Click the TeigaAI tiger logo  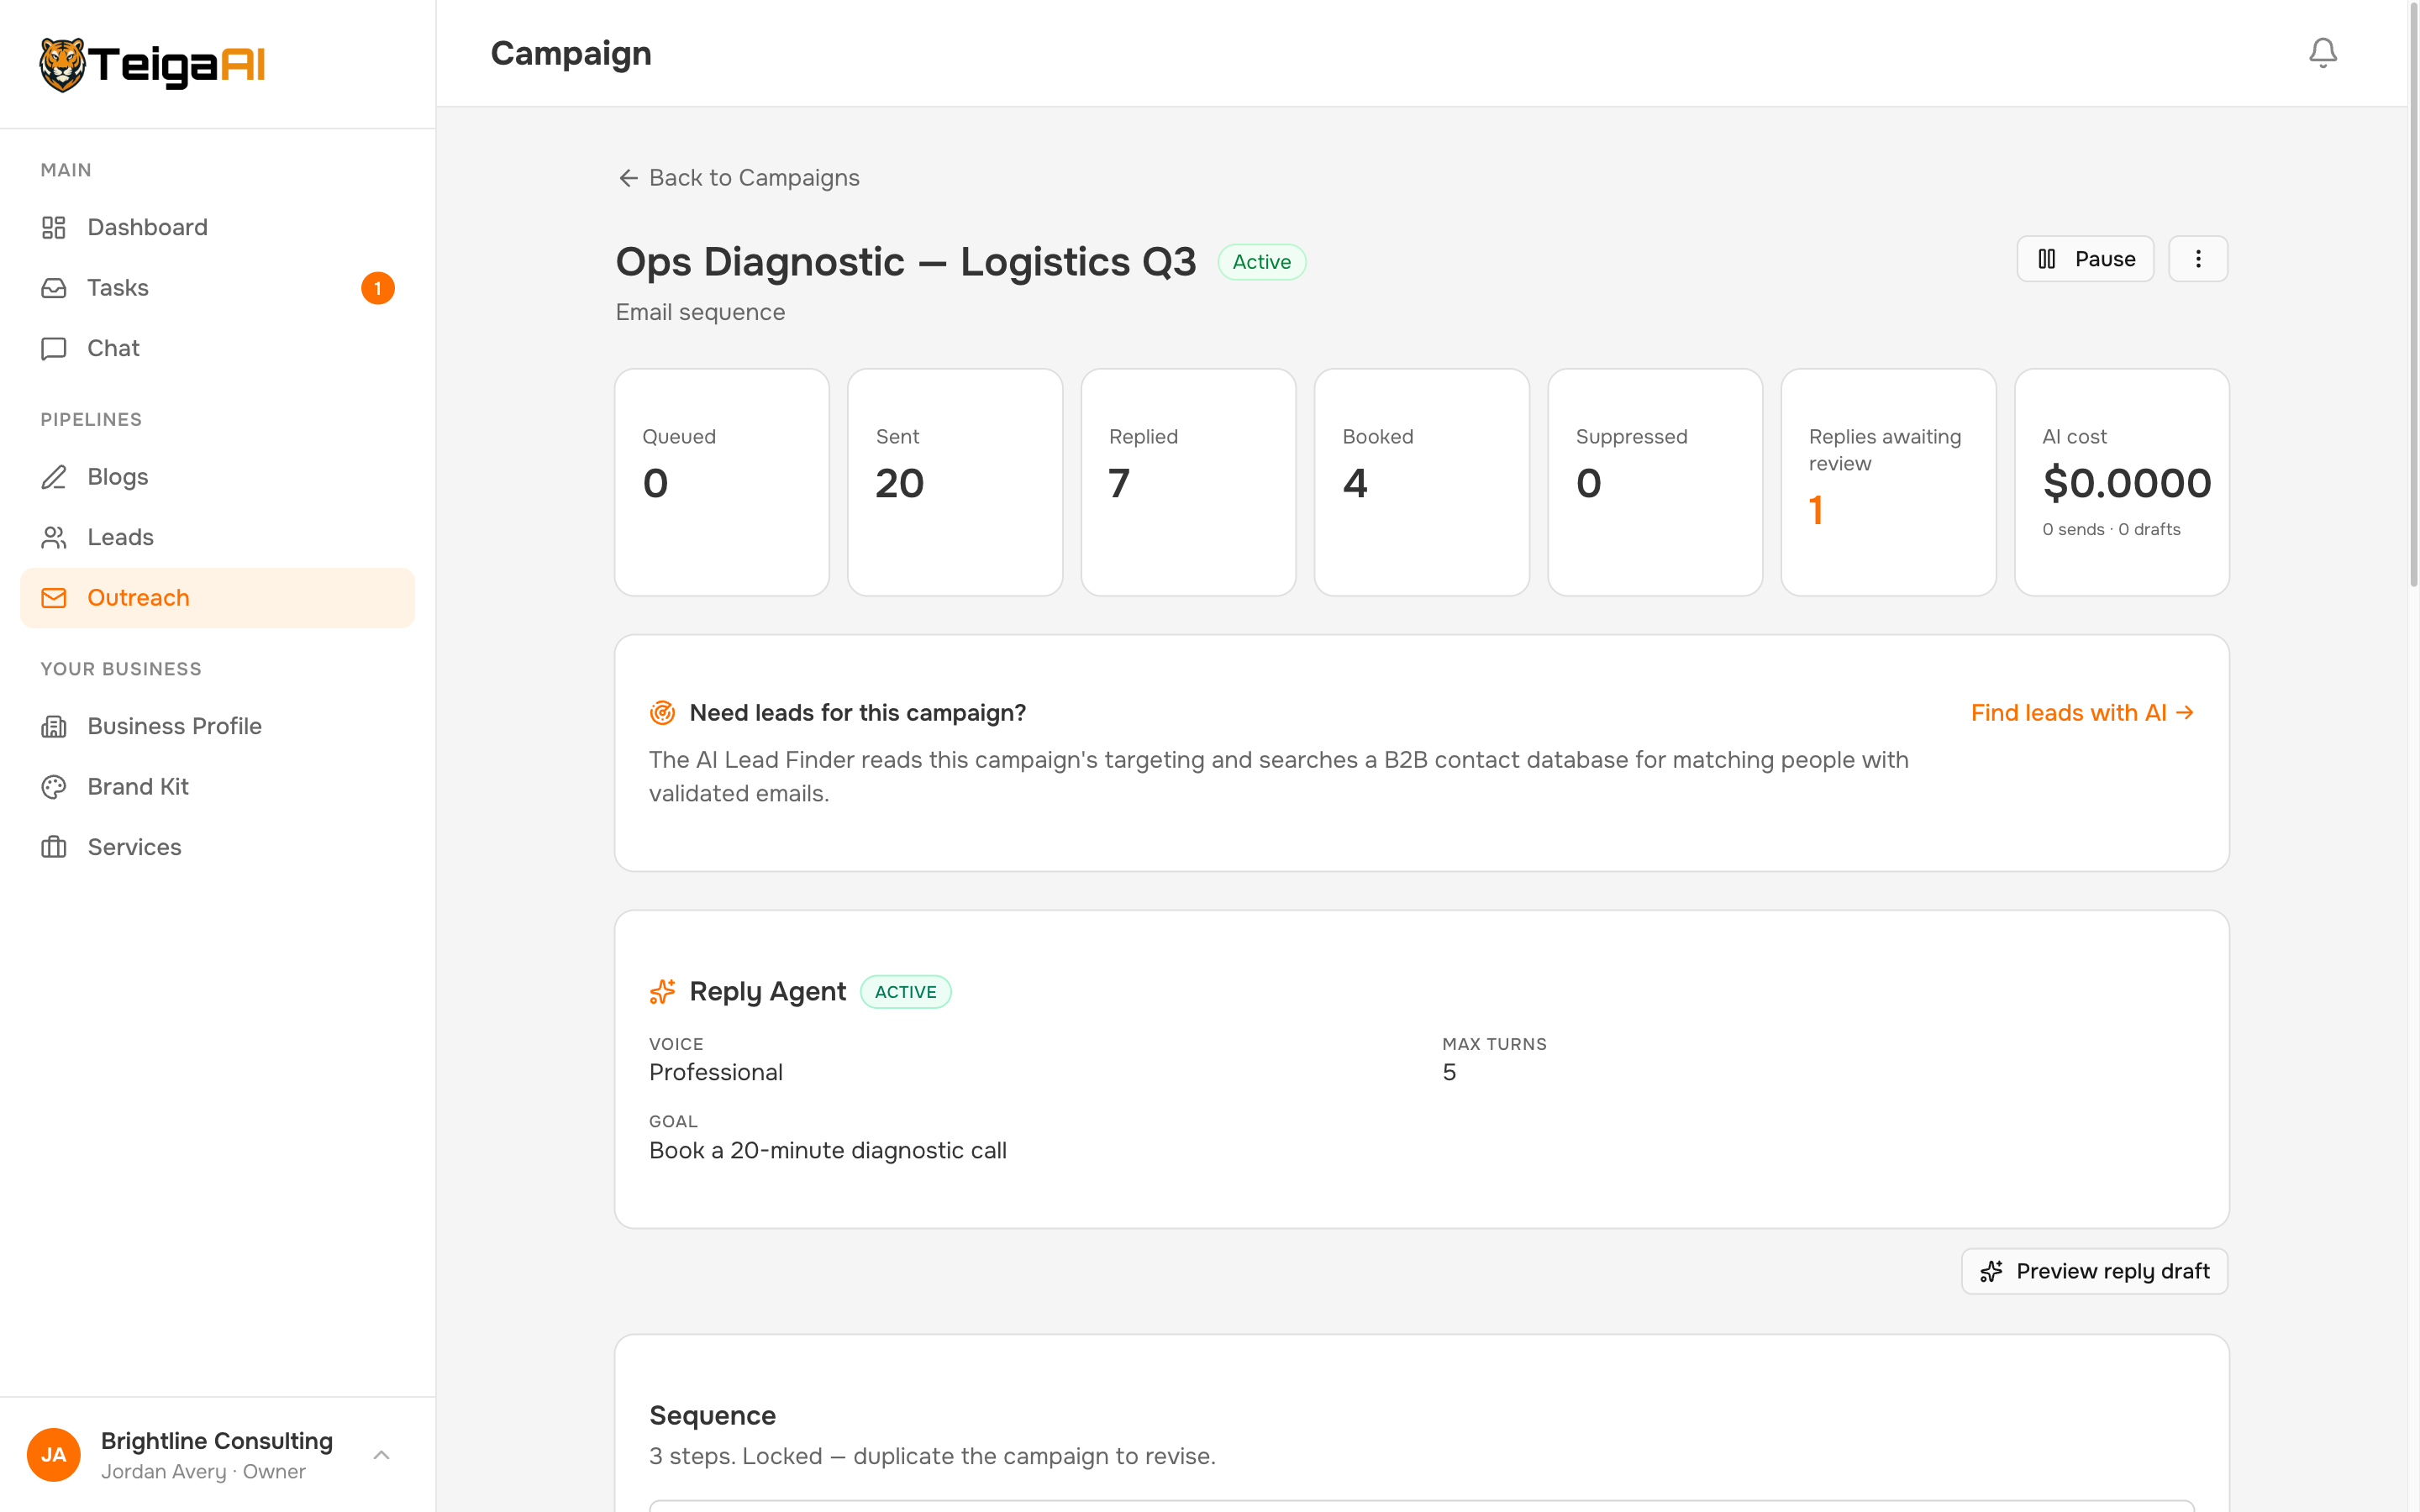click(x=152, y=65)
